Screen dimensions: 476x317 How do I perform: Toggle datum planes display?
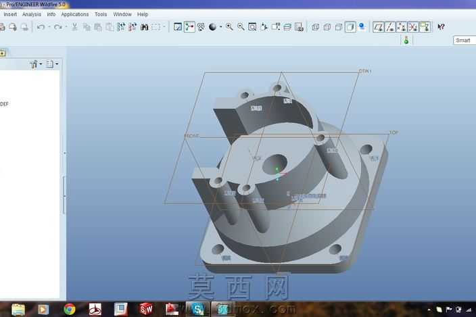(x=378, y=27)
